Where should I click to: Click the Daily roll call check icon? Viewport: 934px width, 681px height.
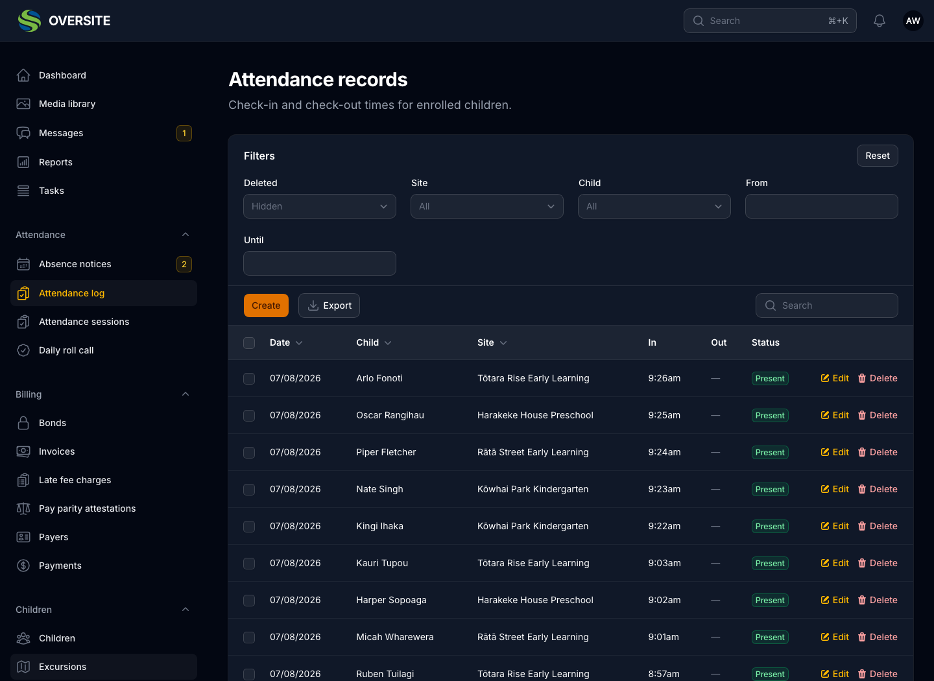coord(23,350)
